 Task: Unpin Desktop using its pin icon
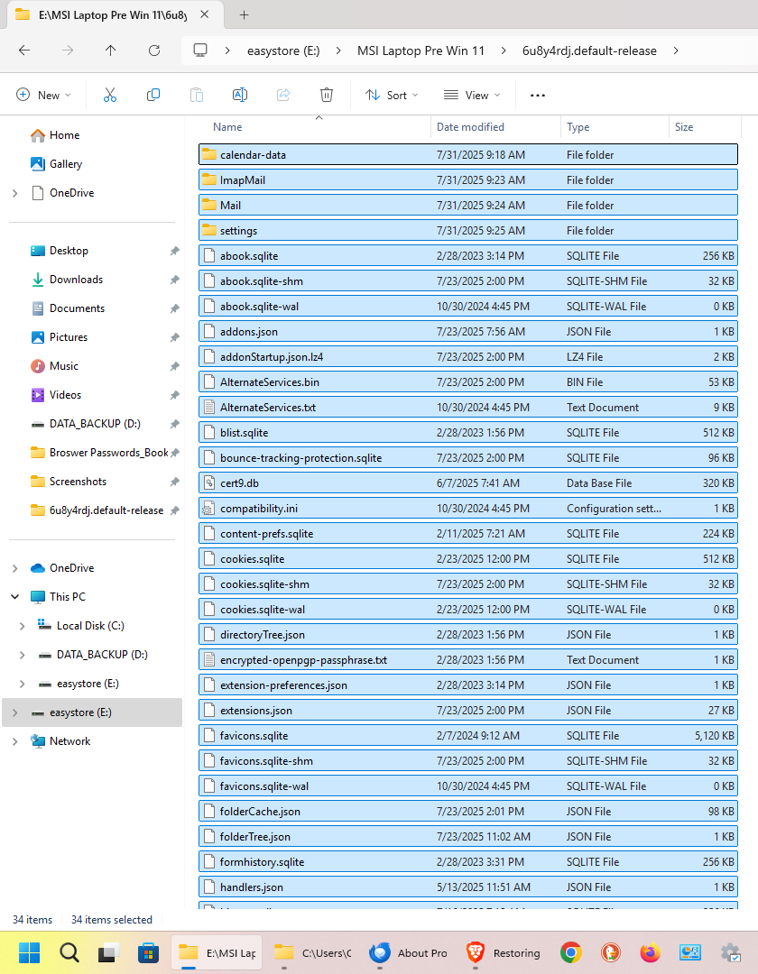[x=174, y=251]
